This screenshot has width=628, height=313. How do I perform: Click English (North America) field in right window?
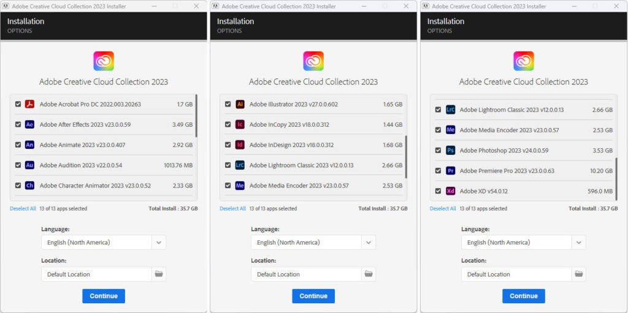516,242
